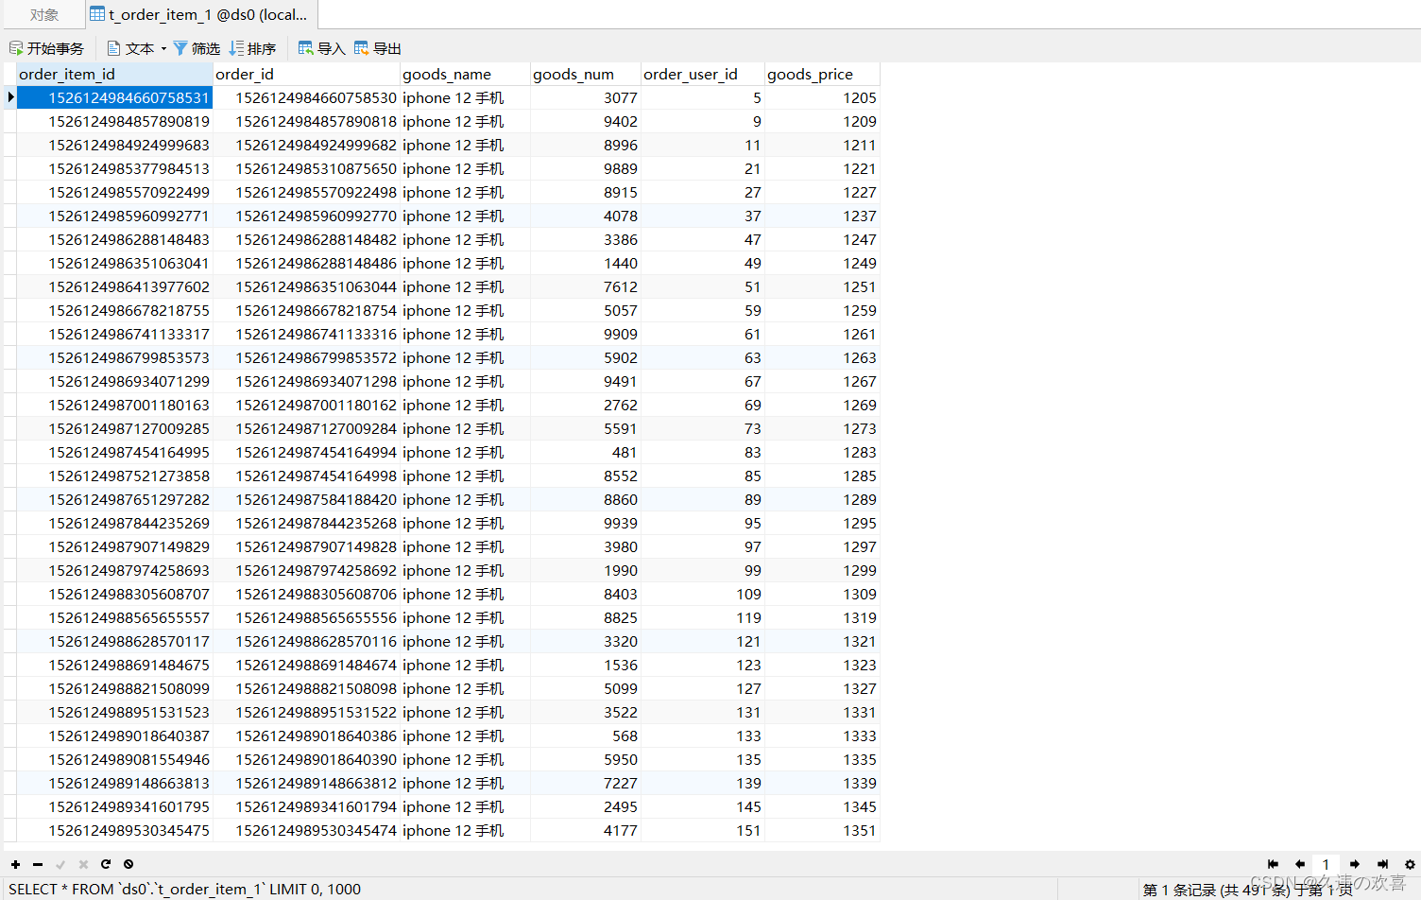Select the t_order_item_1 @ds0 tab

pos(199,14)
